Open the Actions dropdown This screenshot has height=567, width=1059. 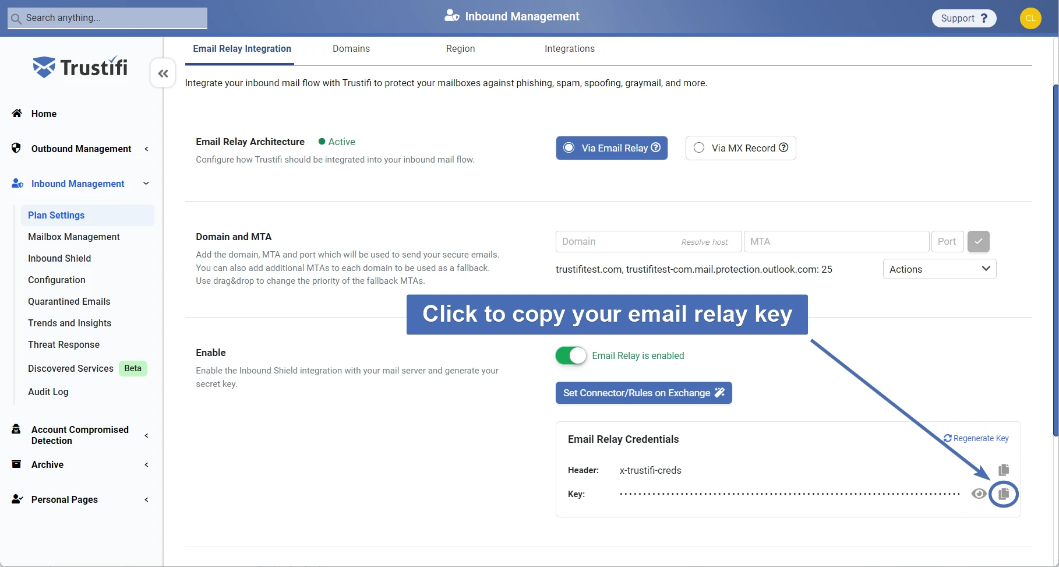(939, 269)
